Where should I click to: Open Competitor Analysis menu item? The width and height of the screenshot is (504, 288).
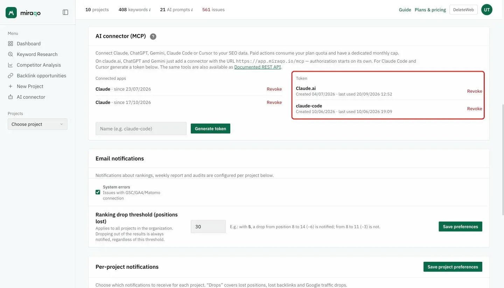pos(39,65)
